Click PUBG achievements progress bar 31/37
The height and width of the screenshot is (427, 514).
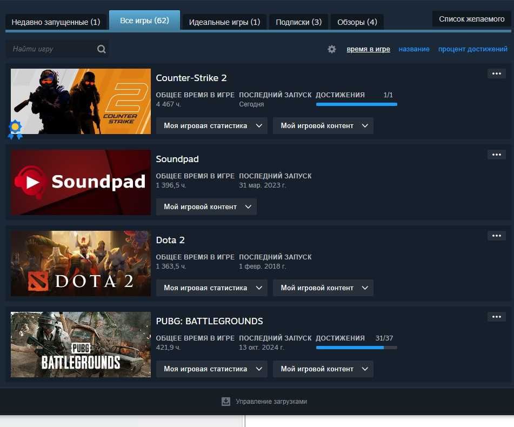(x=357, y=348)
